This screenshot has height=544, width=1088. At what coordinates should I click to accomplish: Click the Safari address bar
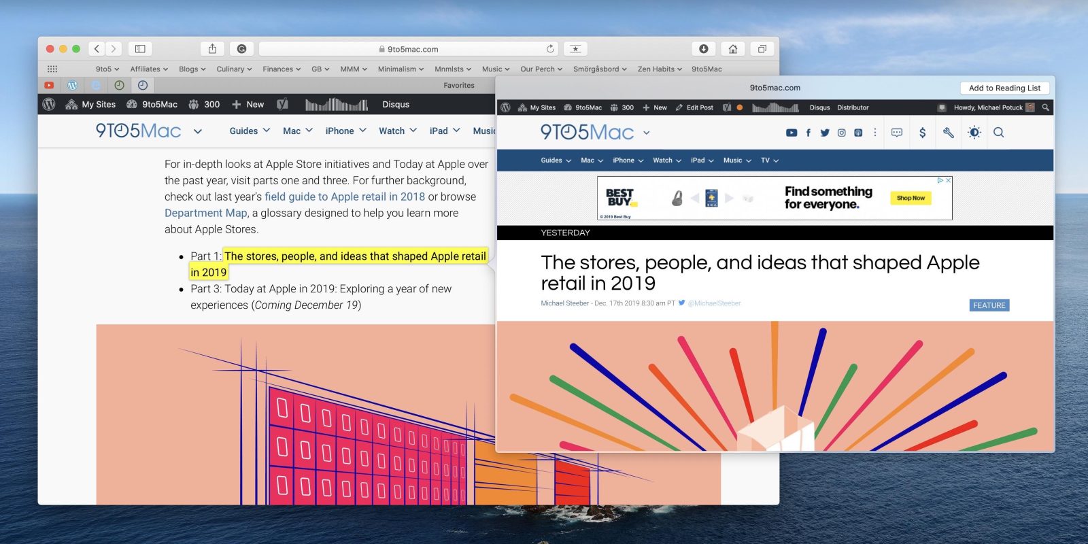point(408,49)
